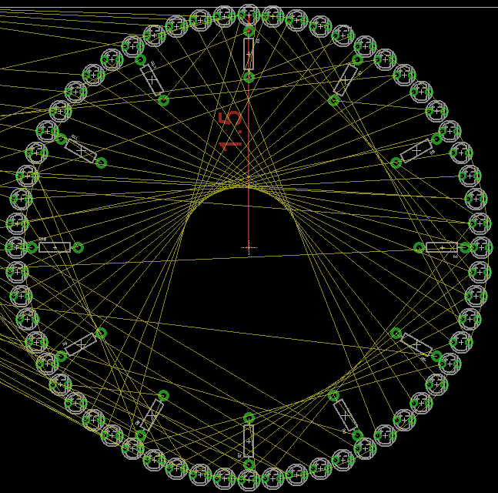Screen dimensions: 498x493
Task: Click the origin crosshair at board center
Action: click(248, 248)
